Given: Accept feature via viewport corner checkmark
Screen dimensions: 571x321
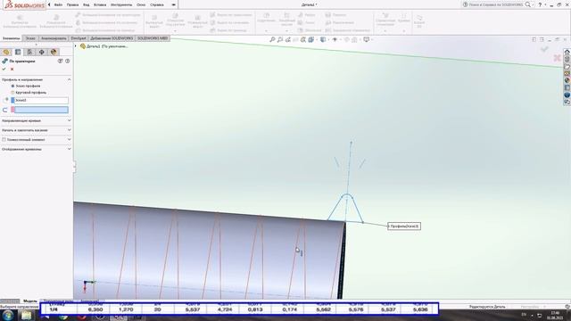Looking at the screenshot, I should pos(544,49).
